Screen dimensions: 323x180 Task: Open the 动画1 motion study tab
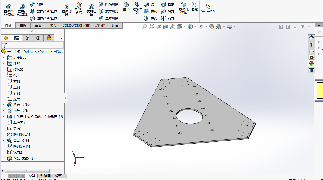click(x=59, y=175)
